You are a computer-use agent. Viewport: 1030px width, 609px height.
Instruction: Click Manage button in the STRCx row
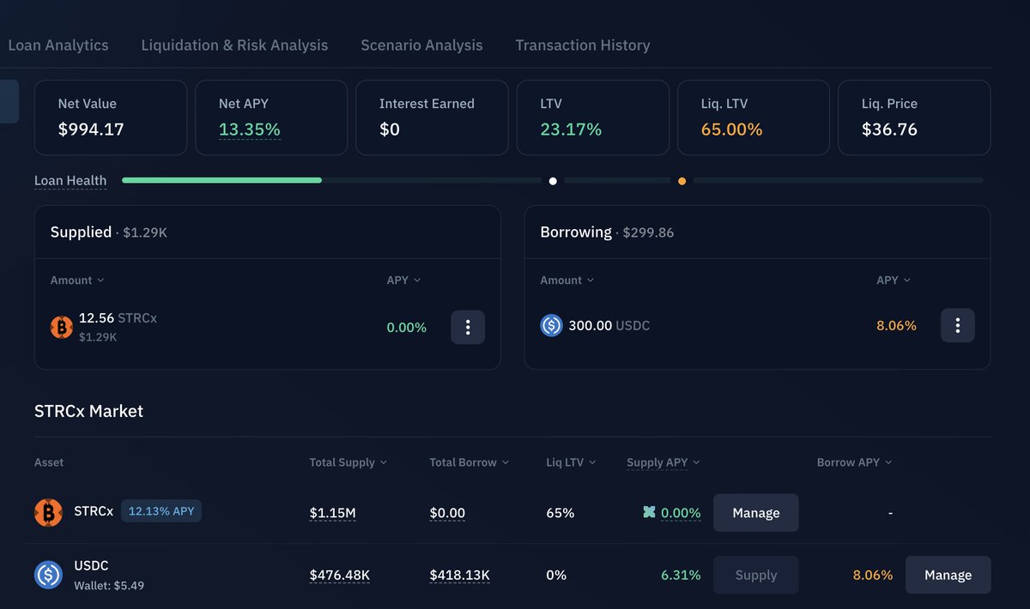click(756, 513)
